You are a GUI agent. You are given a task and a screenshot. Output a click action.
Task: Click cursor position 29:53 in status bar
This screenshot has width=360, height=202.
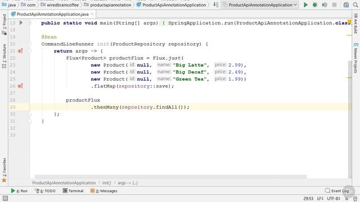point(308,198)
